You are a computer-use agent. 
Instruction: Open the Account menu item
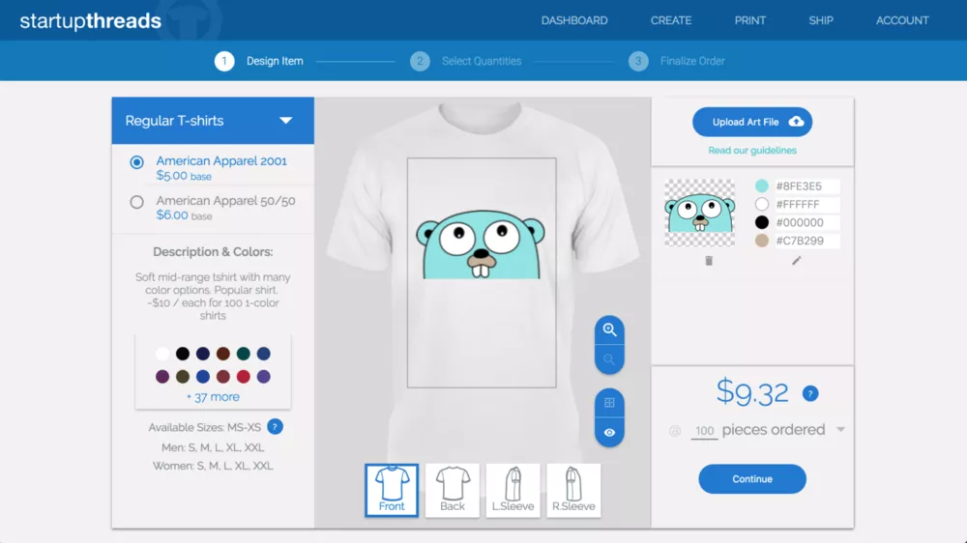902,20
